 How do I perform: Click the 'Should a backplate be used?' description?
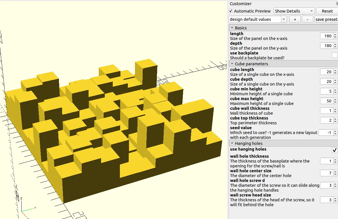(x=257, y=58)
